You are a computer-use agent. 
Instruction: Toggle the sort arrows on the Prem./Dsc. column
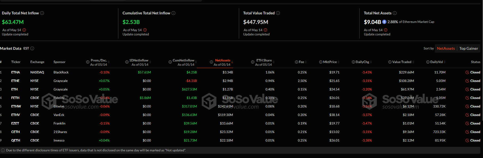click(109, 62)
